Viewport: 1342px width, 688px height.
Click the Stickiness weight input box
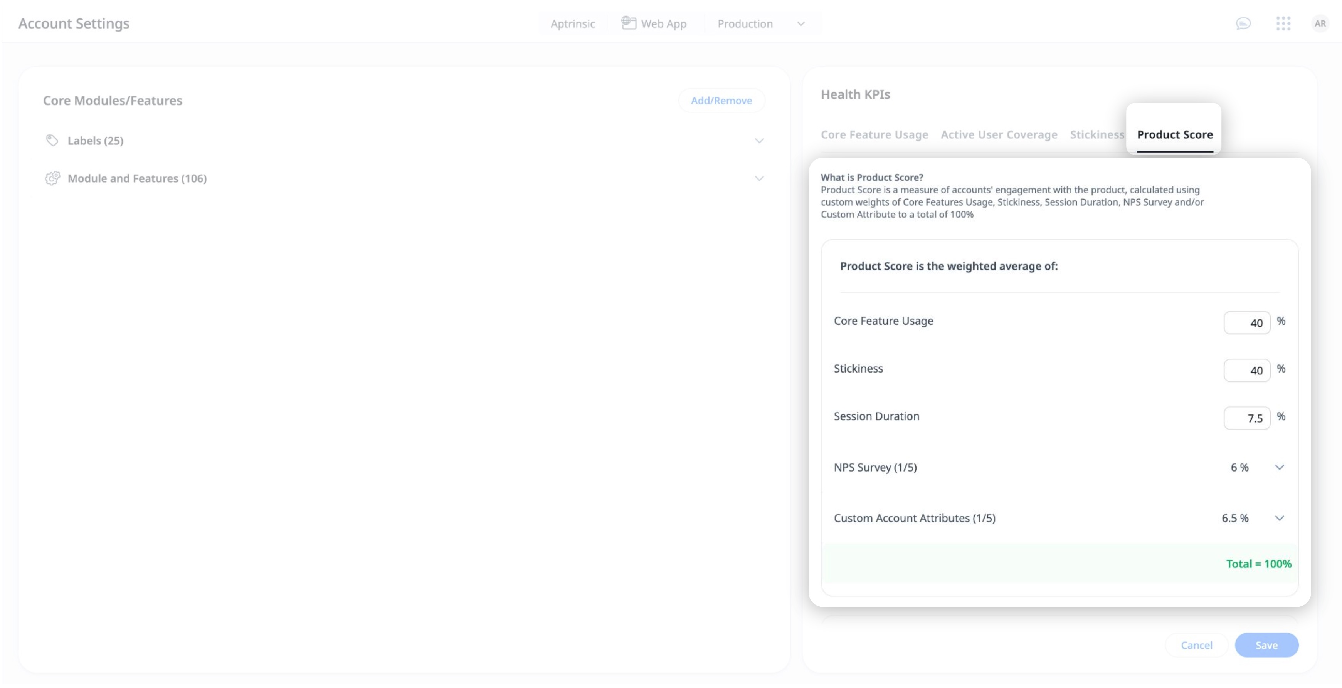[x=1247, y=370]
